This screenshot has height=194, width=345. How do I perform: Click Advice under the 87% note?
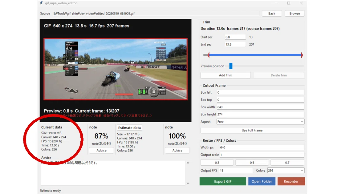pyautogui.click(x=101, y=151)
